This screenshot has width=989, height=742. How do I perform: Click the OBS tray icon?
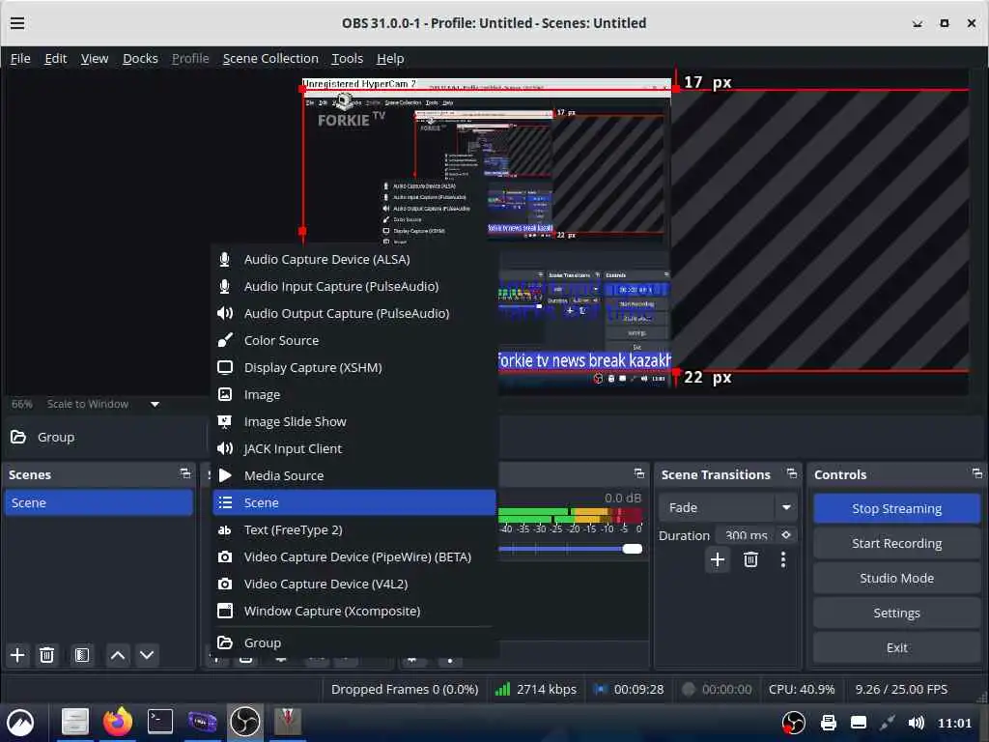pyautogui.click(x=794, y=723)
